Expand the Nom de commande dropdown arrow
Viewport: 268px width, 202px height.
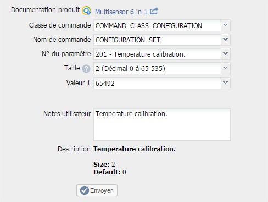coord(226,40)
